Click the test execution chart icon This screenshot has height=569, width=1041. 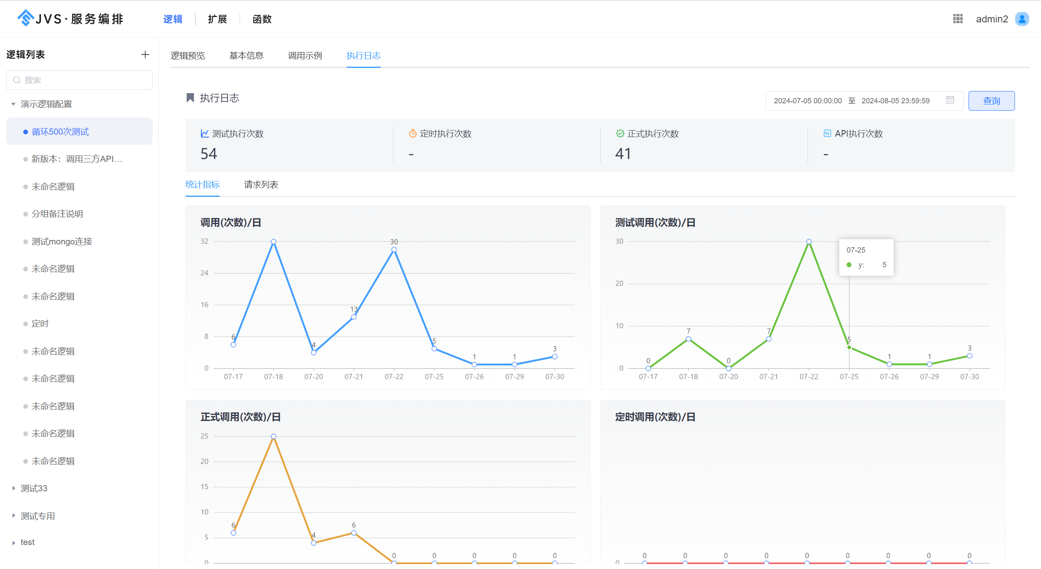(205, 133)
